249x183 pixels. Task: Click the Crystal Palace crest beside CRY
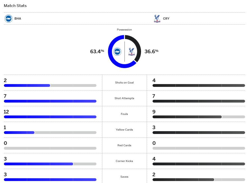tap(157, 18)
